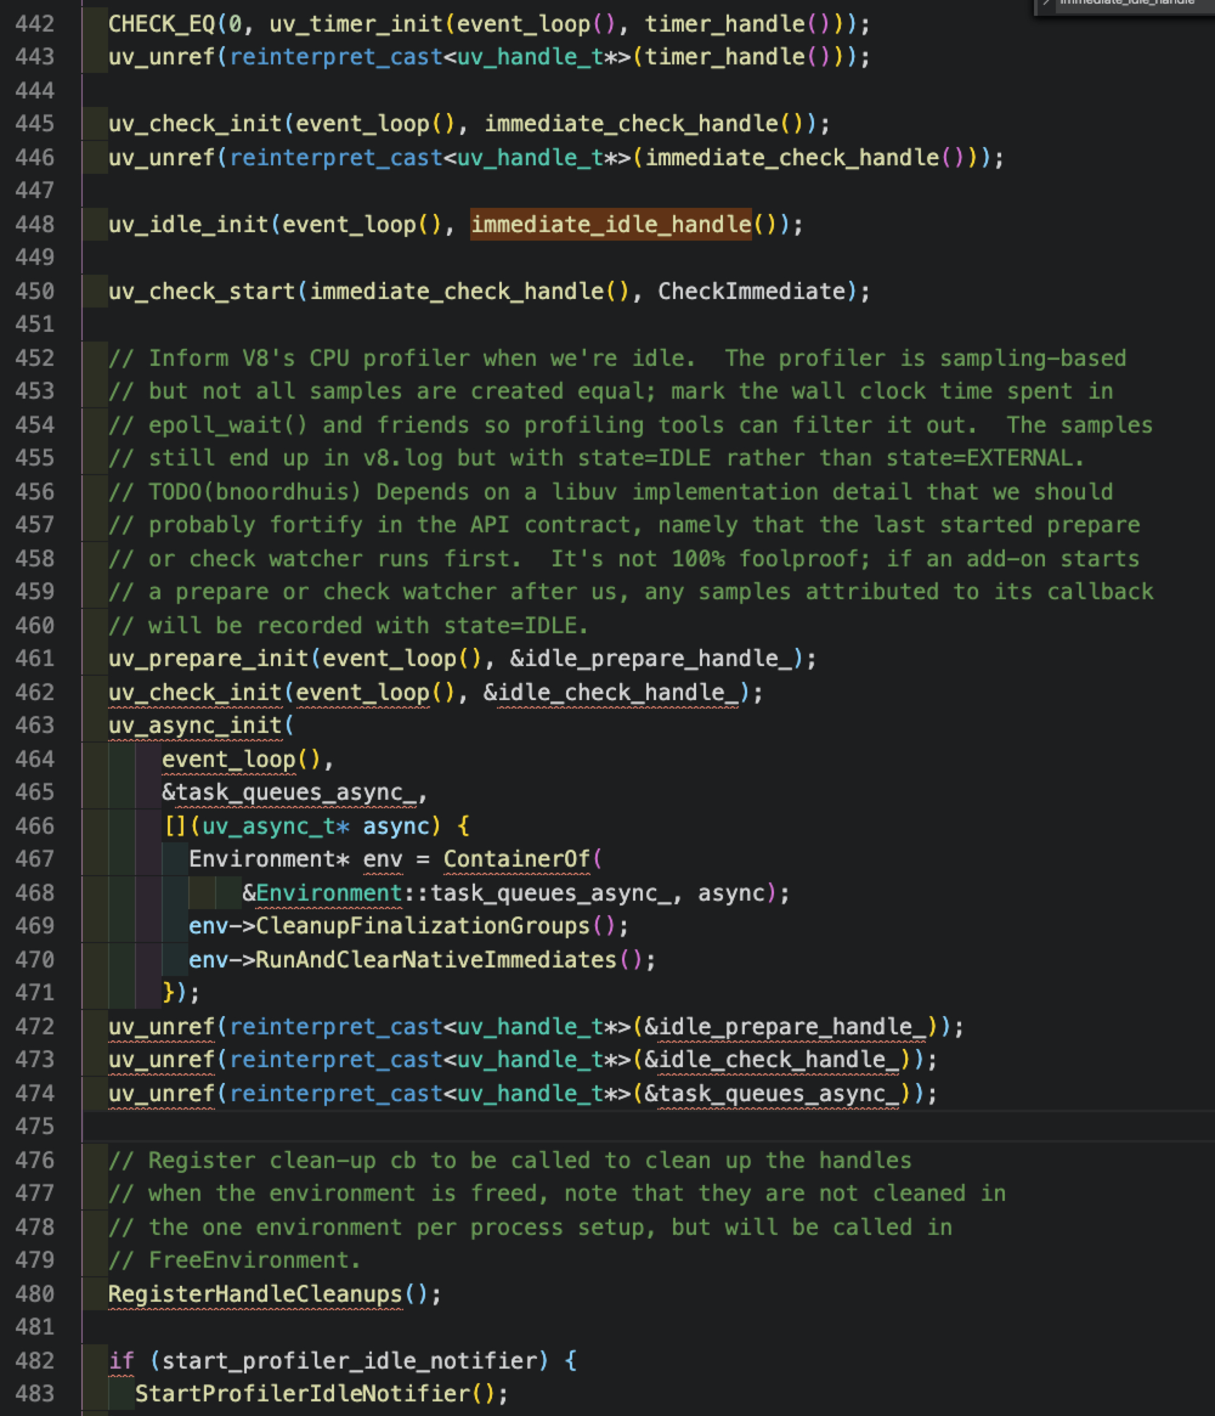Viewport: 1215px width, 1416px height.
Task: Click line number 471 in the gutter
Action: tap(34, 992)
